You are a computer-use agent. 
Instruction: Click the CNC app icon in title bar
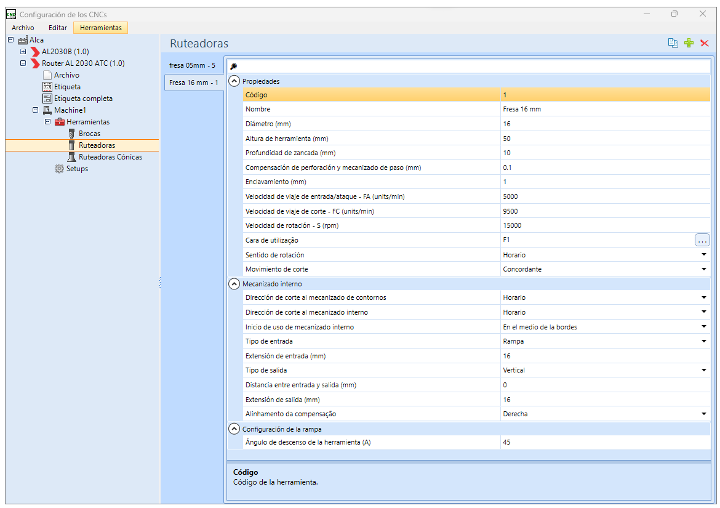(x=11, y=14)
